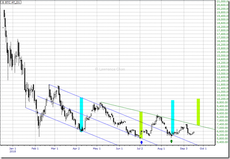The image size is (230, 159).
Task: Click the 'Jan 1' date axis label
Action: tap(13, 148)
